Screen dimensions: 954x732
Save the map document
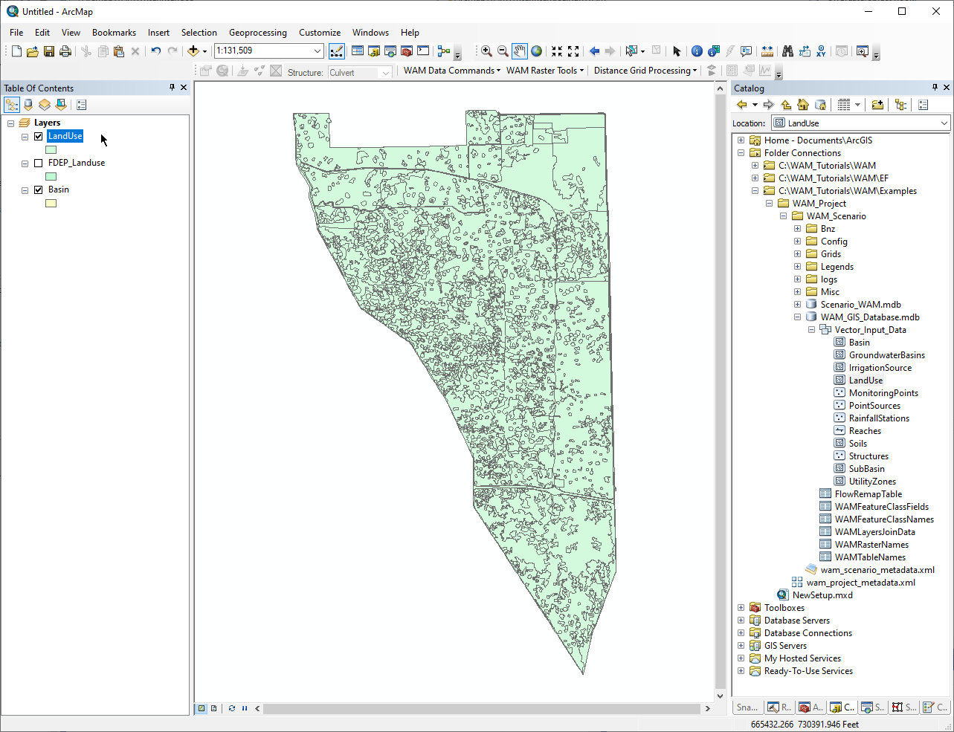[49, 51]
